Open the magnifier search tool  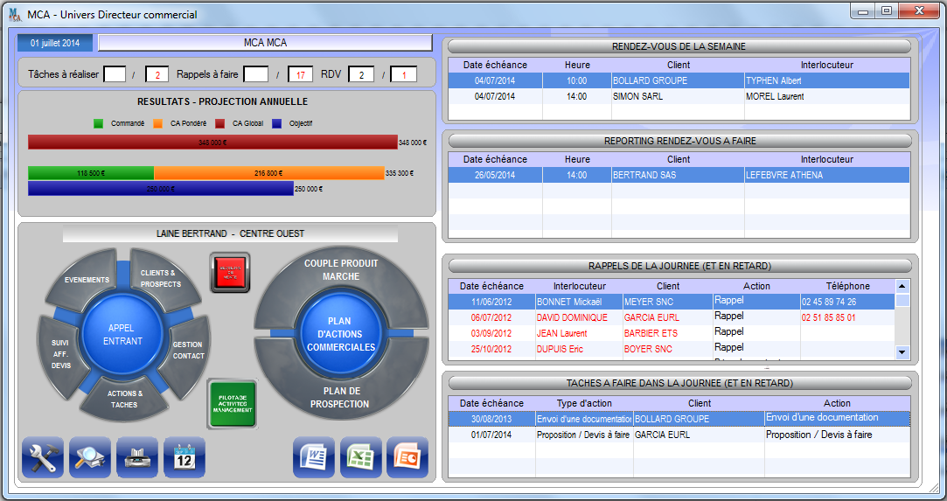pos(90,457)
